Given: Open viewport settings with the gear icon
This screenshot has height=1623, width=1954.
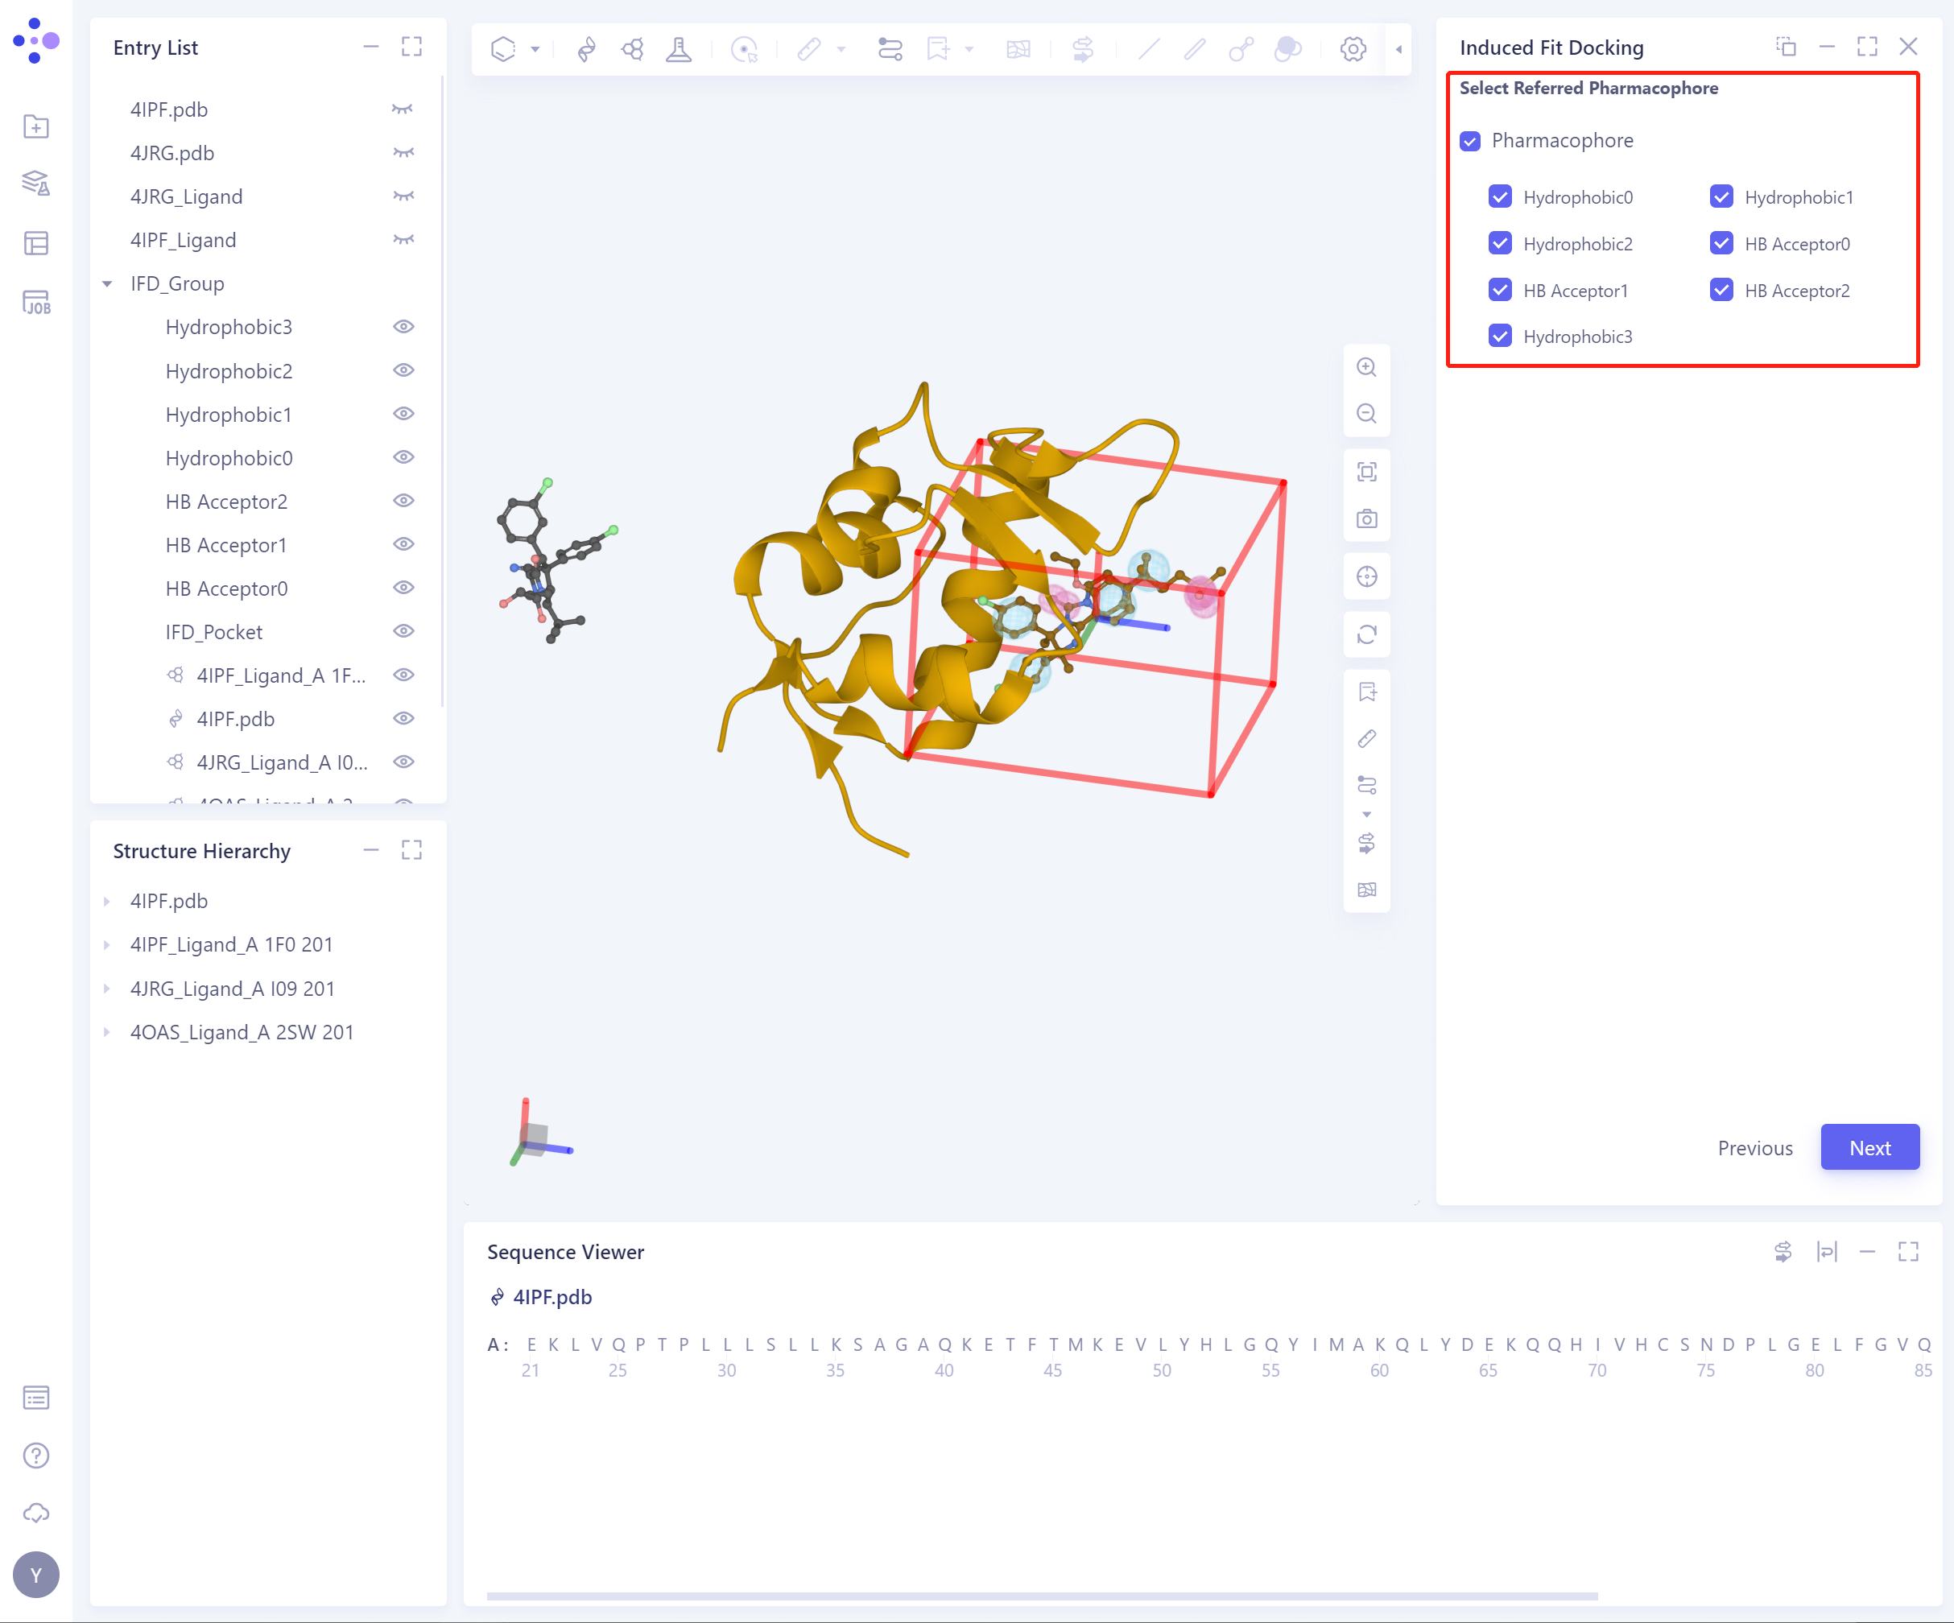Looking at the screenshot, I should click(x=1352, y=49).
